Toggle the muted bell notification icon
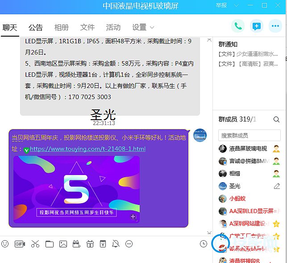This screenshot has width=287, height=263. [x=116, y=244]
